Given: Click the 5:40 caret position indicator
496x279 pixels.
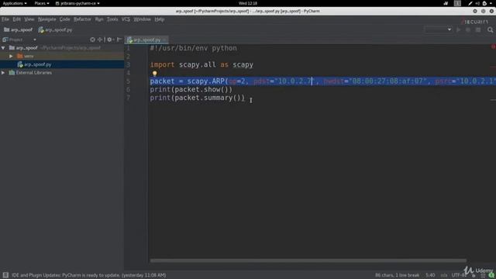Looking at the screenshot, I should click(430, 275).
